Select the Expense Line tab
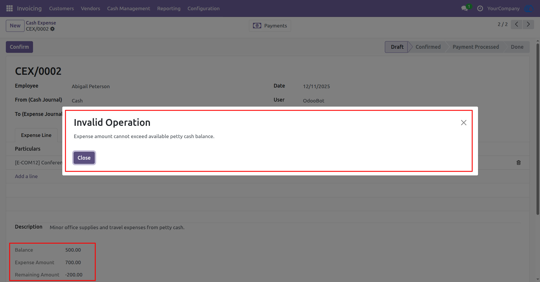 coord(36,135)
